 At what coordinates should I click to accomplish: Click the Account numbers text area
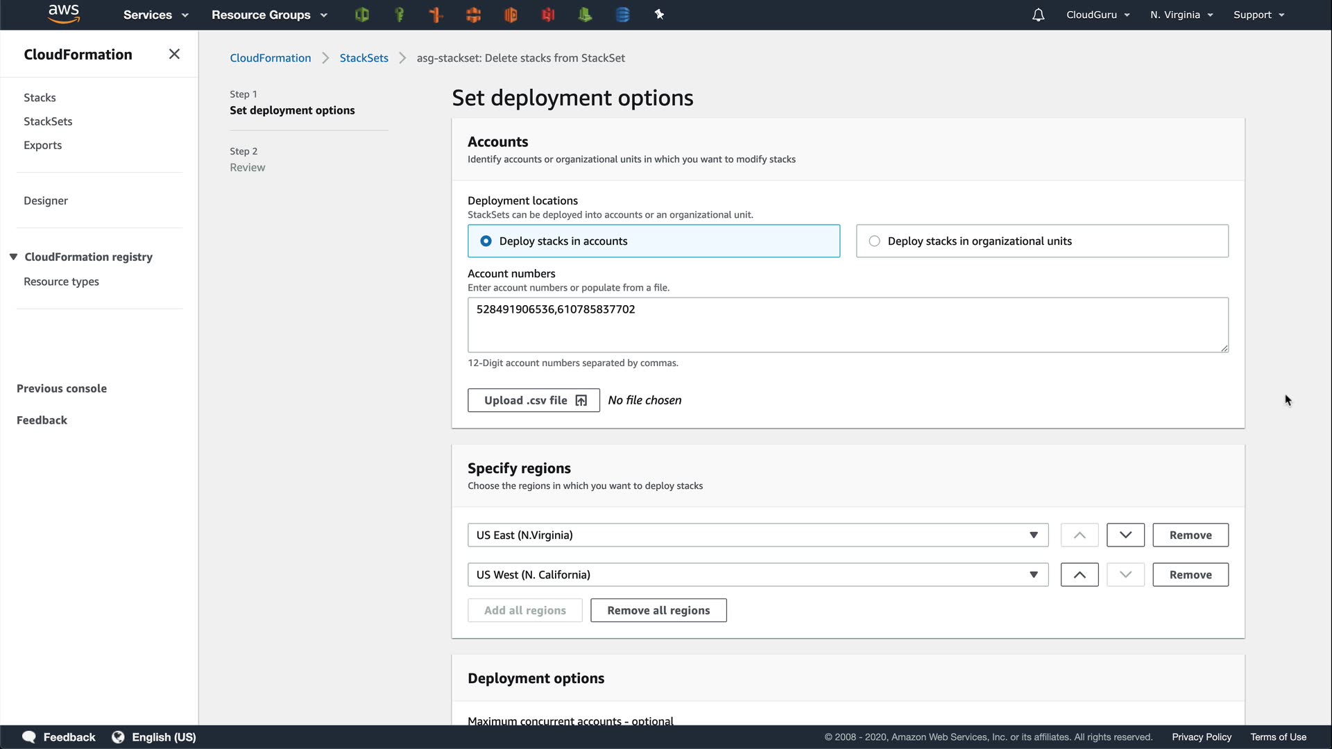[x=847, y=325]
